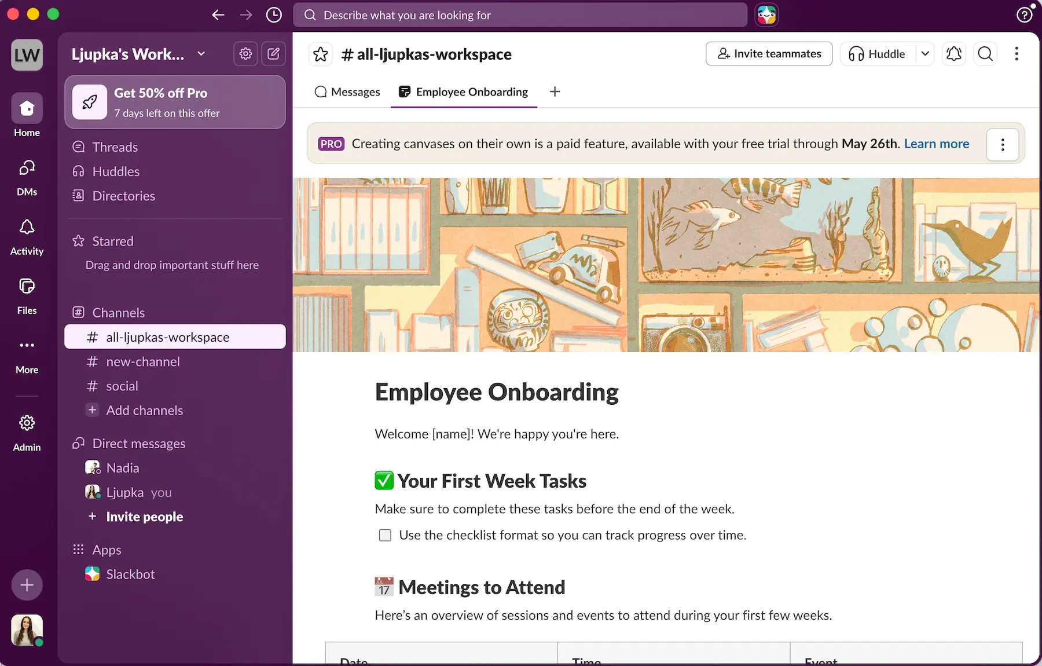The width and height of the screenshot is (1042, 666).
Task: Open DMs in the left rail
Action: [27, 177]
